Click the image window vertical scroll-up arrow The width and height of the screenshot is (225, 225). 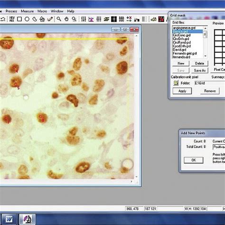pyautogui.click(x=136, y=36)
